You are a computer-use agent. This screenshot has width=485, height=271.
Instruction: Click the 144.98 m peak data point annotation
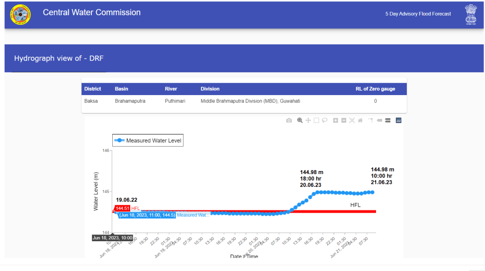(x=311, y=178)
